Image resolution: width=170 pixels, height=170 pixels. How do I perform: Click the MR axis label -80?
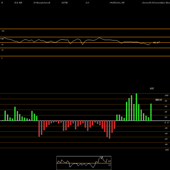166,144
